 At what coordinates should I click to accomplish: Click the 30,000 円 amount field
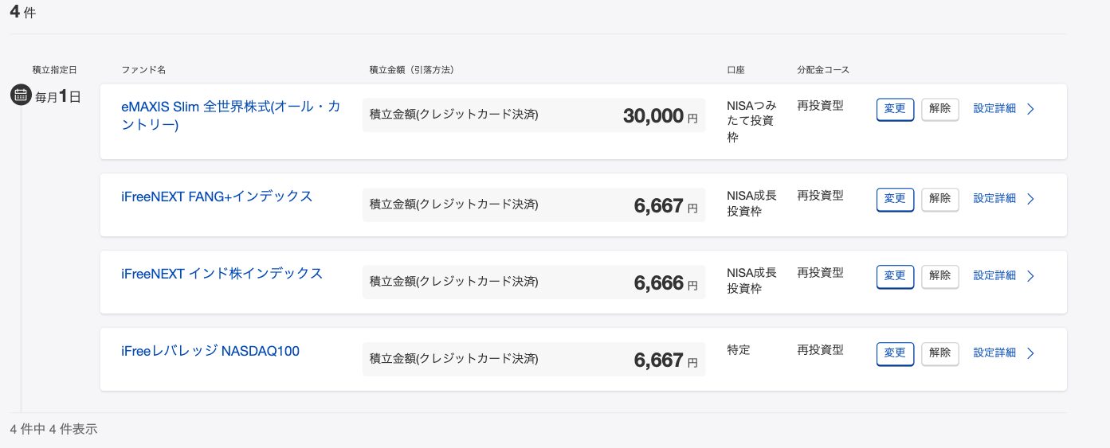[x=533, y=115]
